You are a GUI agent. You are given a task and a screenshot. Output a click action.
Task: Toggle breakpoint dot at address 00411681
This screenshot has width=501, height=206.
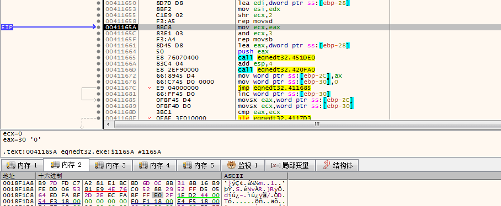point(98,94)
